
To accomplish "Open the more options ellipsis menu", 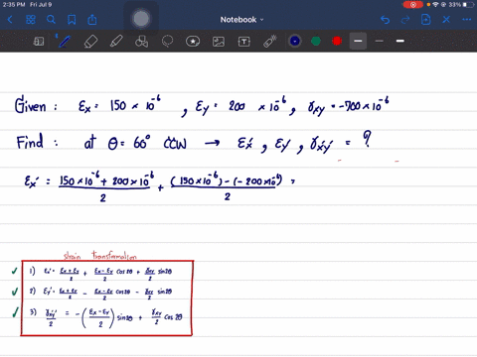I will tap(467, 20).
